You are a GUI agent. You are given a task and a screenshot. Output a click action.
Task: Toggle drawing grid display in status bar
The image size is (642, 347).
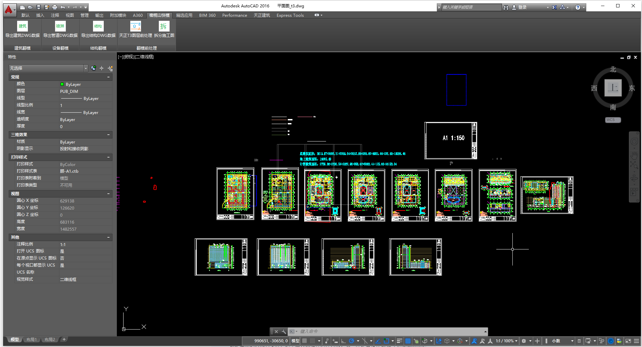[x=305, y=341]
